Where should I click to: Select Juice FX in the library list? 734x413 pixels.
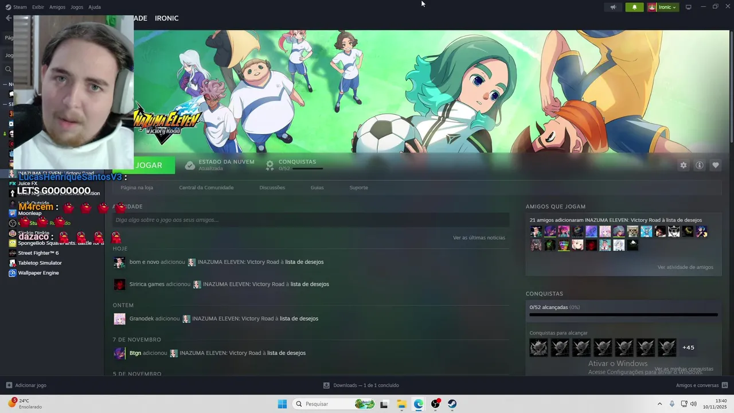(x=28, y=184)
